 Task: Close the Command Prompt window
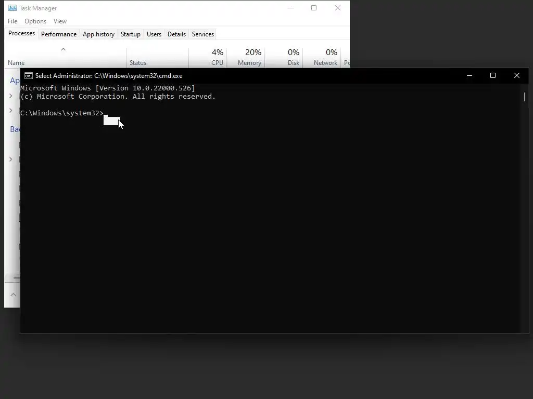click(517, 76)
